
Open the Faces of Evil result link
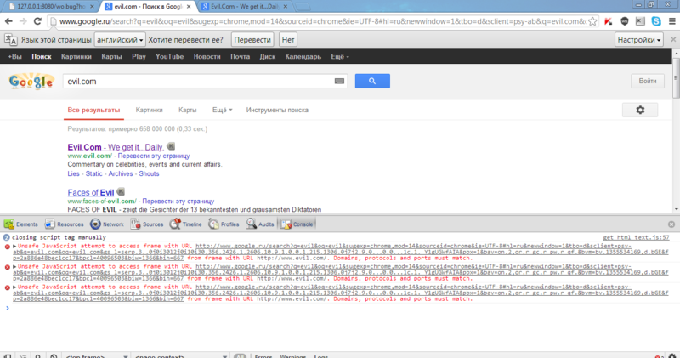pyautogui.click(x=91, y=192)
